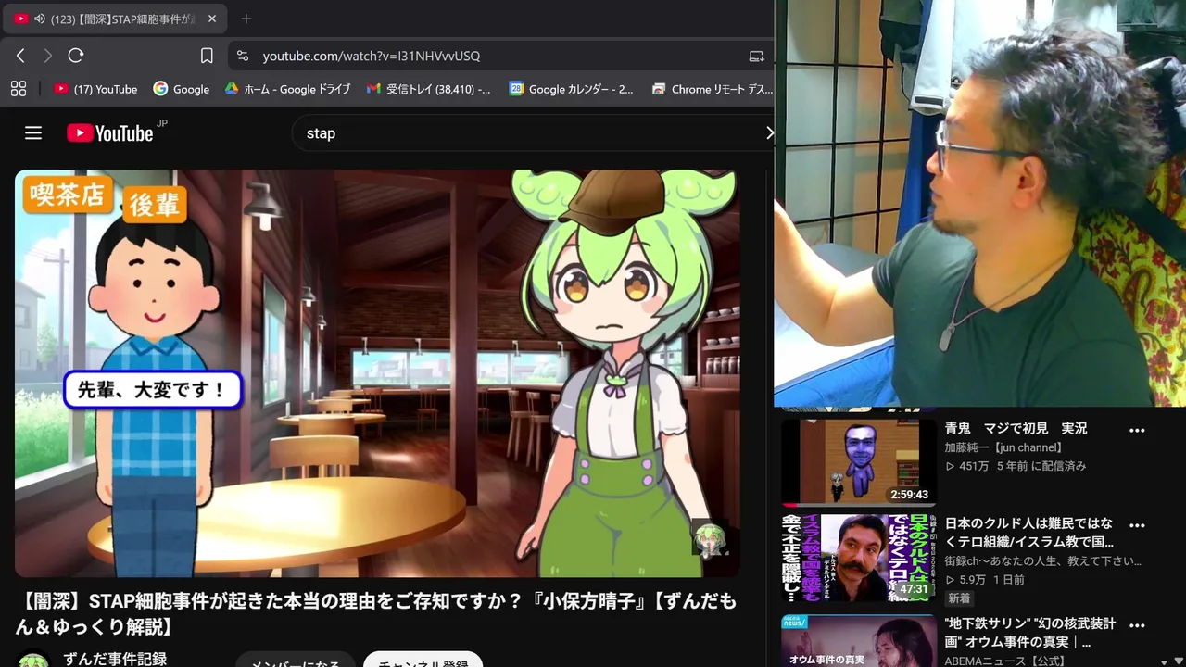The height and width of the screenshot is (667, 1186).
Task: Open more options for the 青鬼 video
Action: click(x=1137, y=430)
